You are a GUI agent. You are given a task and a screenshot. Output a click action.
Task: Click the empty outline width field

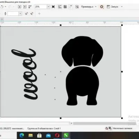click(x=13, y=14)
